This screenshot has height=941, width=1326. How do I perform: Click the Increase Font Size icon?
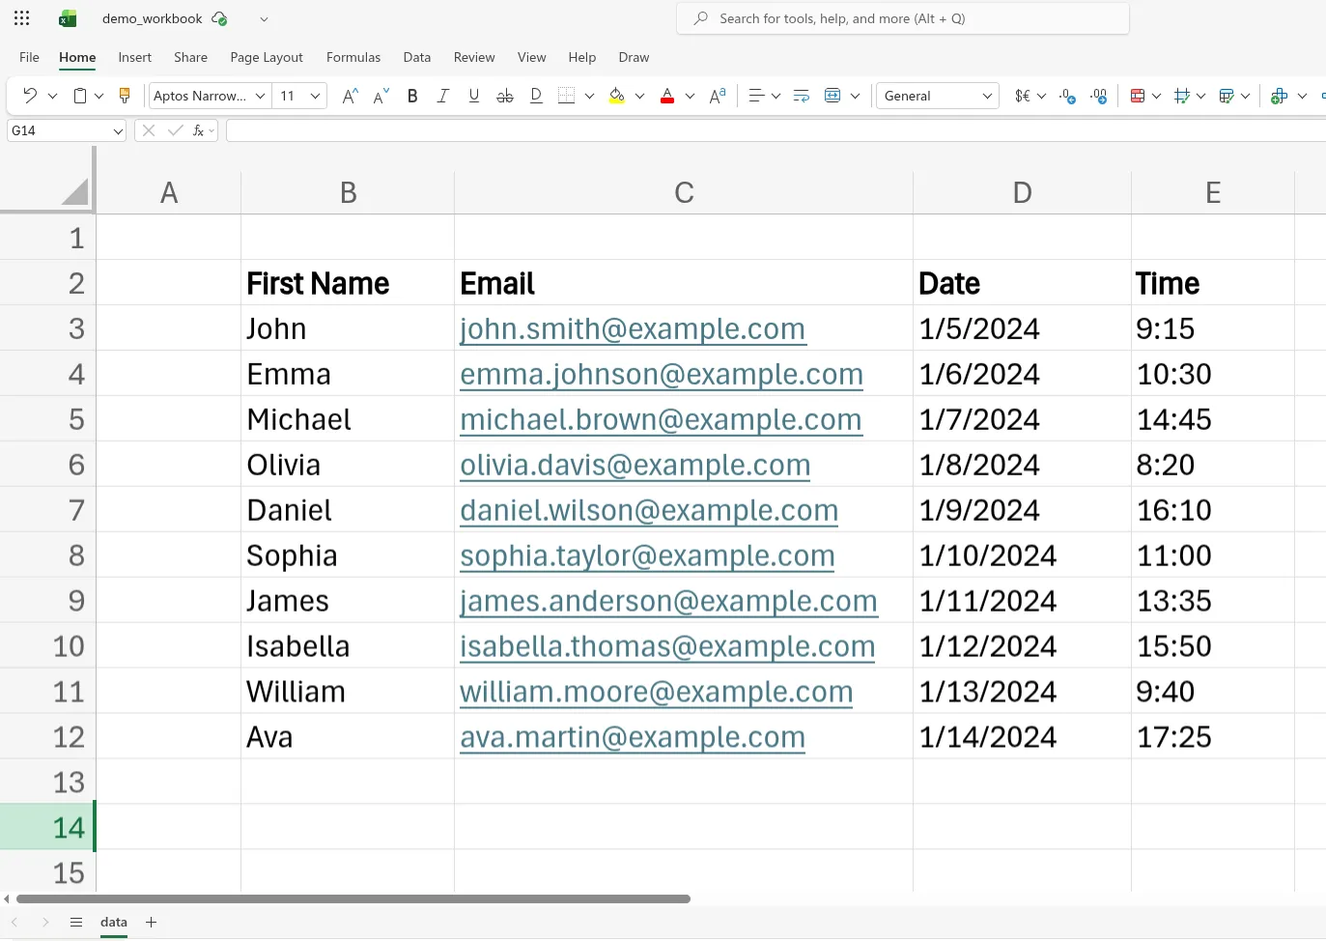349,96
